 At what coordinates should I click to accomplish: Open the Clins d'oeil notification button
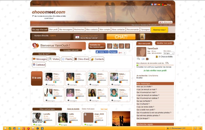pos(81,59)
